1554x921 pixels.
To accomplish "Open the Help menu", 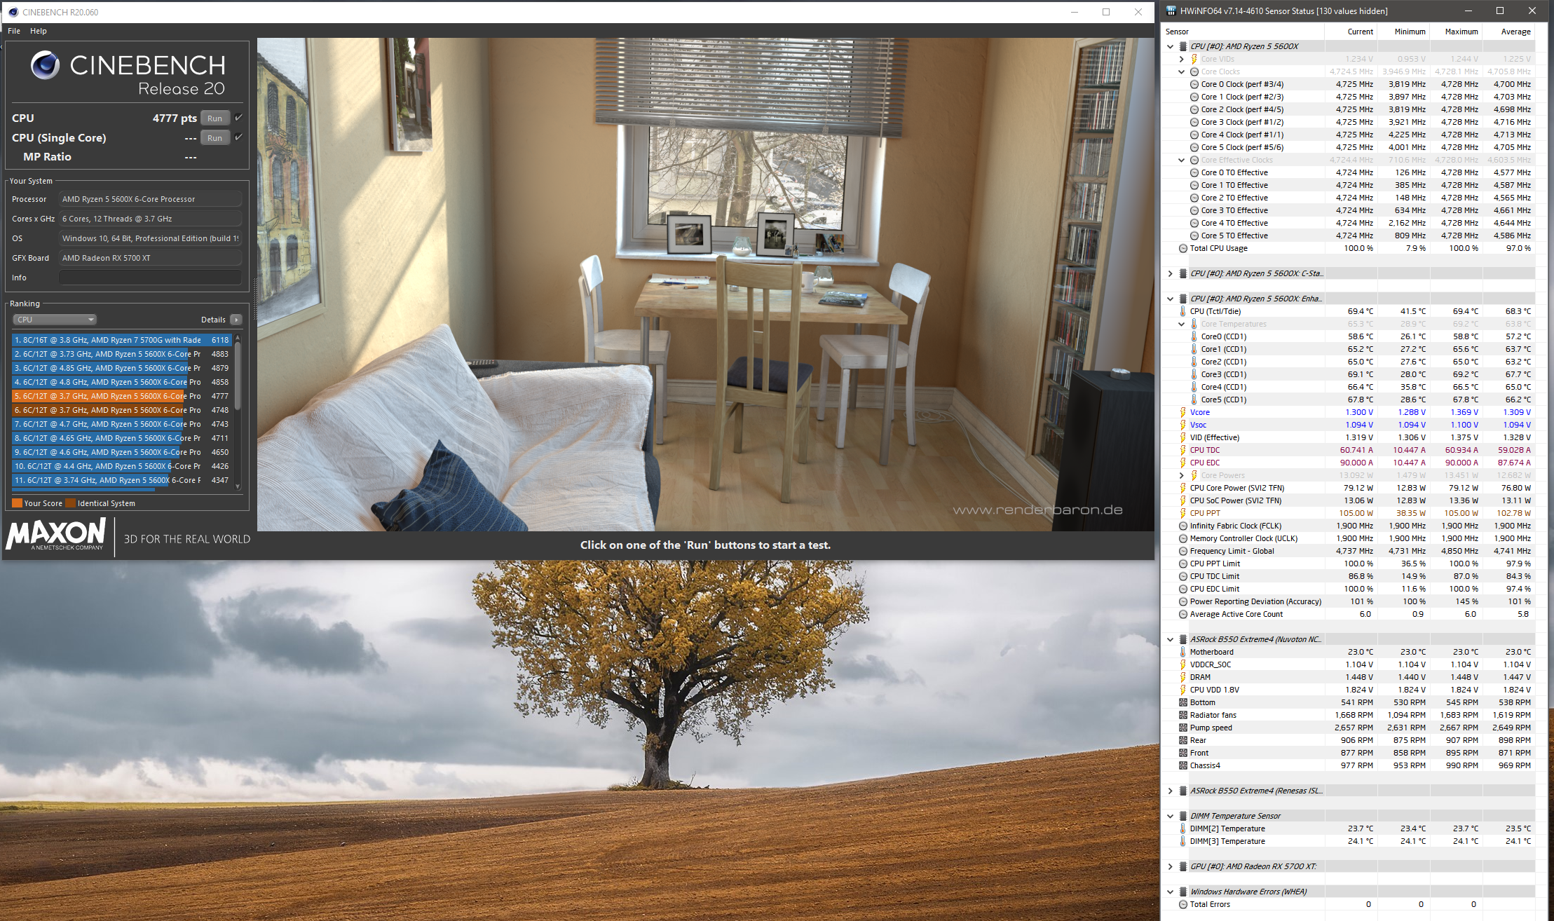I will tap(39, 31).
